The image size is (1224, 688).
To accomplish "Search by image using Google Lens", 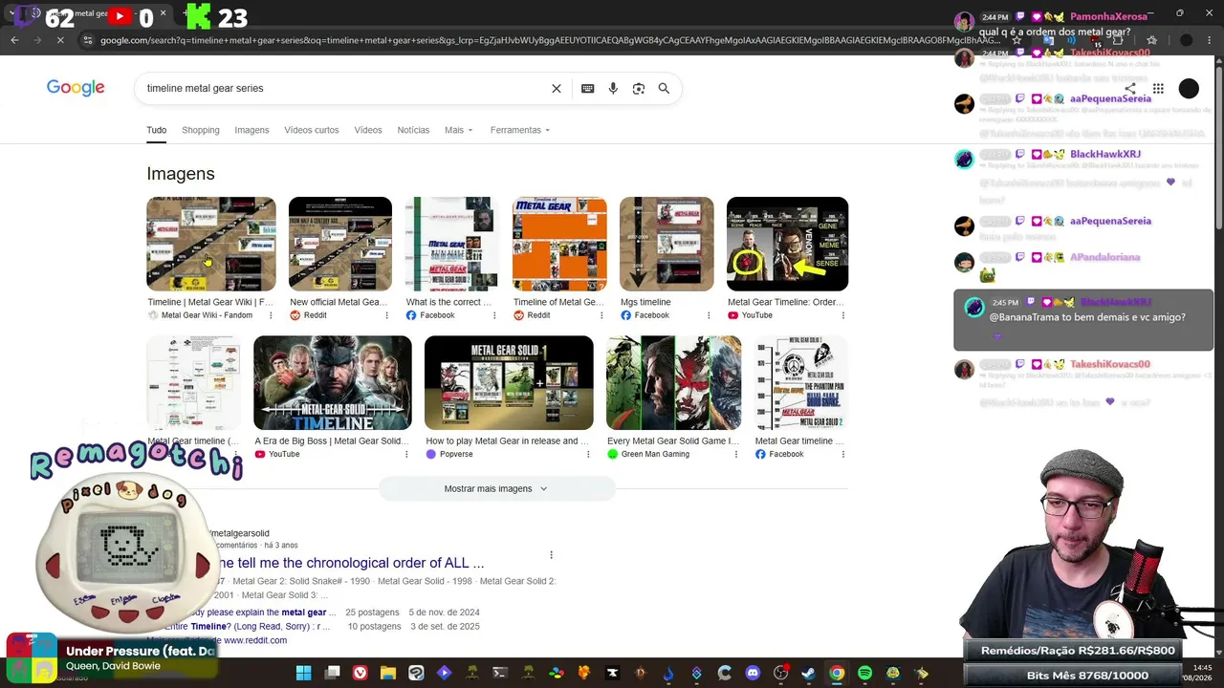I will pyautogui.click(x=638, y=88).
